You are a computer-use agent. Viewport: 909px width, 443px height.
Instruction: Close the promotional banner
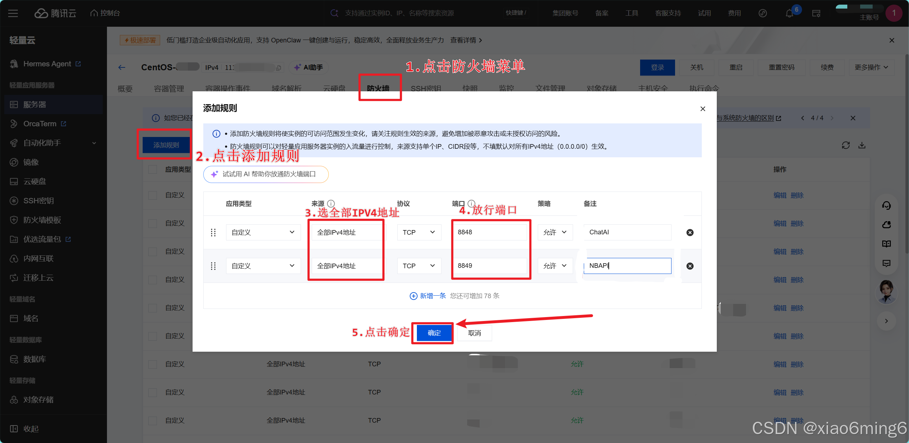pyautogui.click(x=892, y=40)
